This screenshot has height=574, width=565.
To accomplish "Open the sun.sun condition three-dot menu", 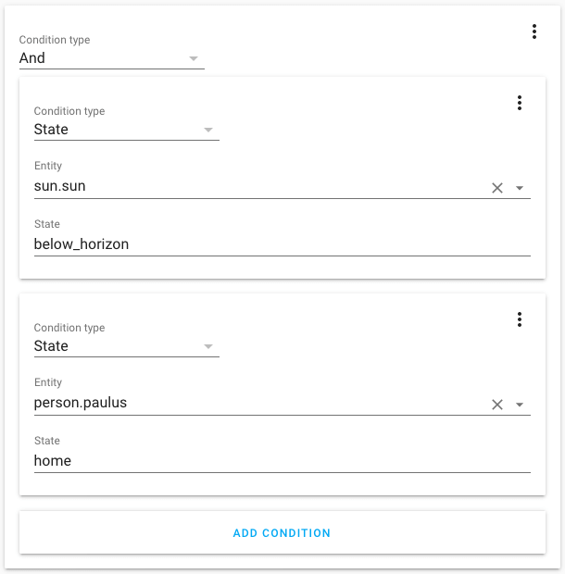I will pos(520,103).
